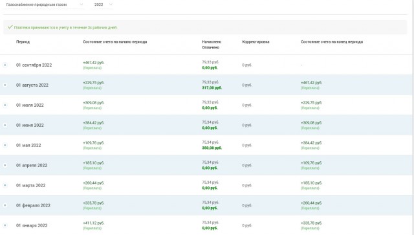Click May ending balance +384,42 руб.
Screen dimensions: 414x235
311,142
